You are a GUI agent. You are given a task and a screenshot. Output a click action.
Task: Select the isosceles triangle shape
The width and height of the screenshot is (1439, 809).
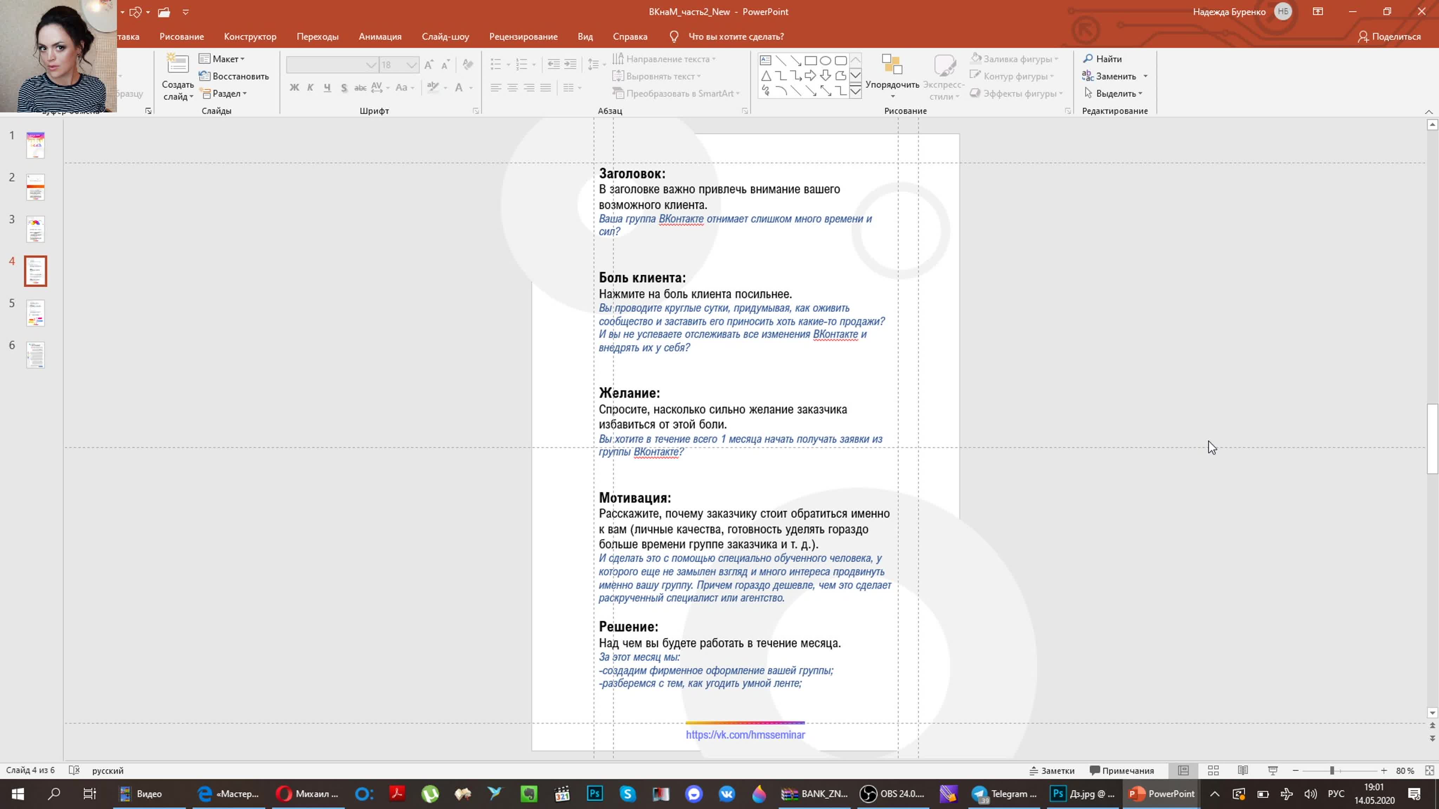pos(766,76)
